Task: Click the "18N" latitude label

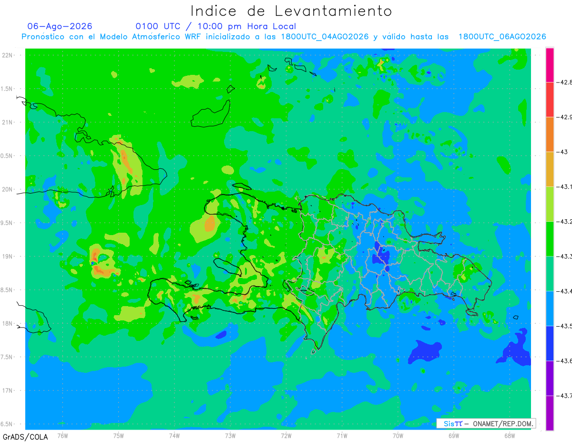Action: pos(8,324)
